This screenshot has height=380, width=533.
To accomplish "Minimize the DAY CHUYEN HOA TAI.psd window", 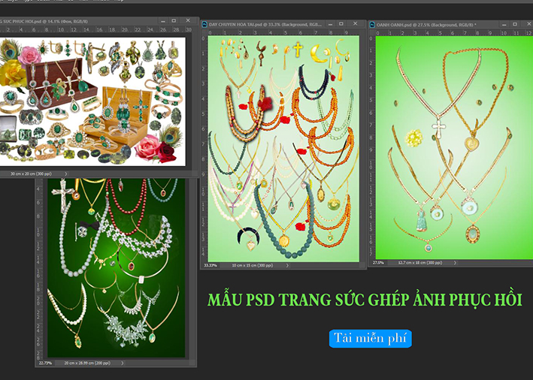I will (x=330, y=24).
